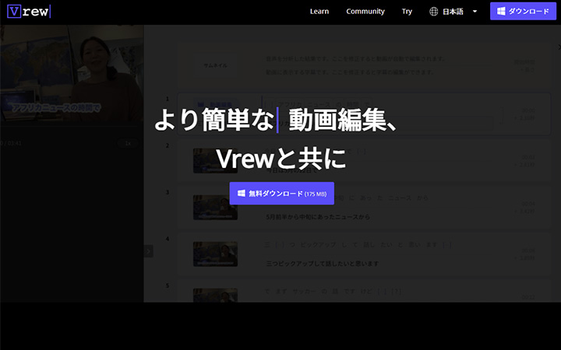Click the globe language icon
The height and width of the screenshot is (350, 561).
[434, 12]
